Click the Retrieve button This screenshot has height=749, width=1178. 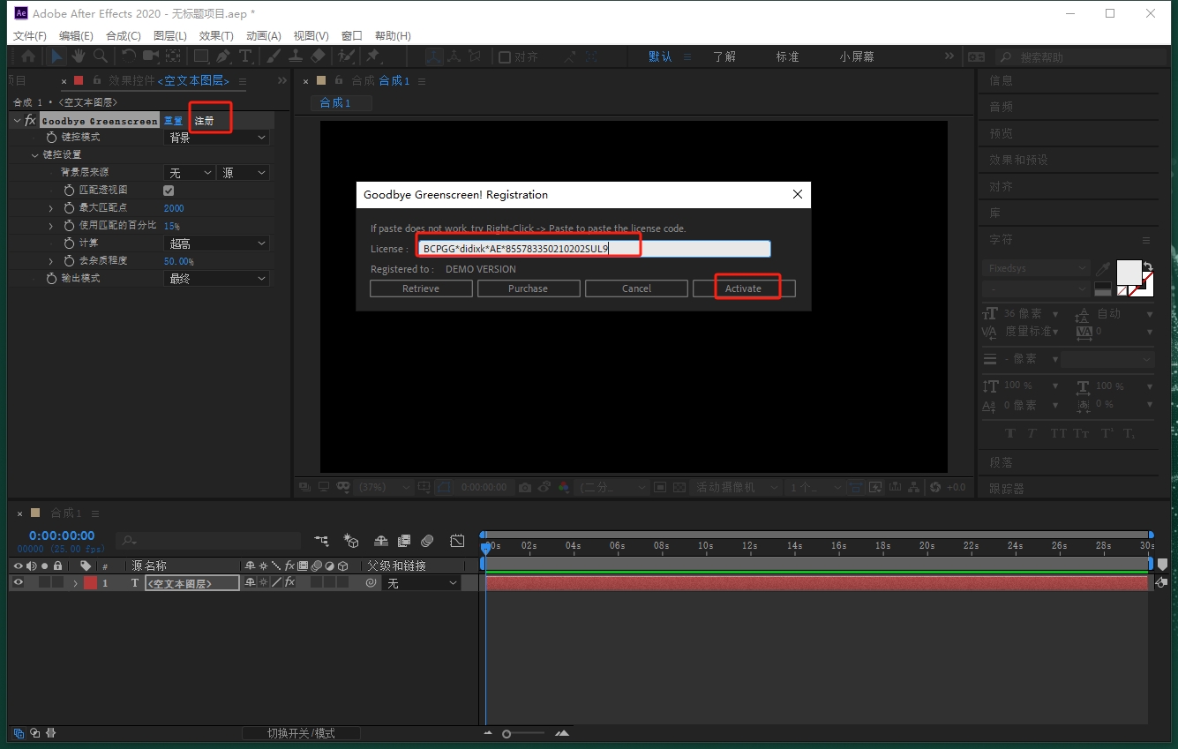point(421,288)
